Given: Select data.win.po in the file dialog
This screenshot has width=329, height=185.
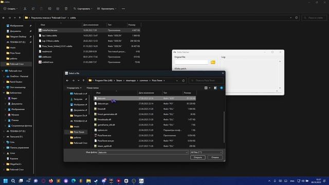Looking at the screenshot, I should pos(103,104).
